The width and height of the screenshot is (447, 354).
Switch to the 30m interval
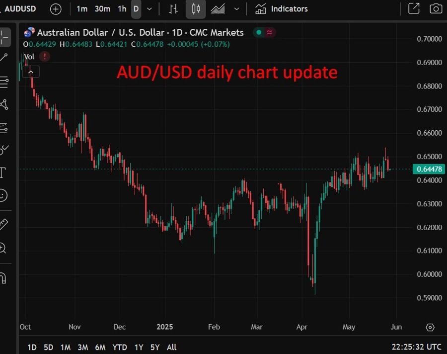[x=102, y=9]
